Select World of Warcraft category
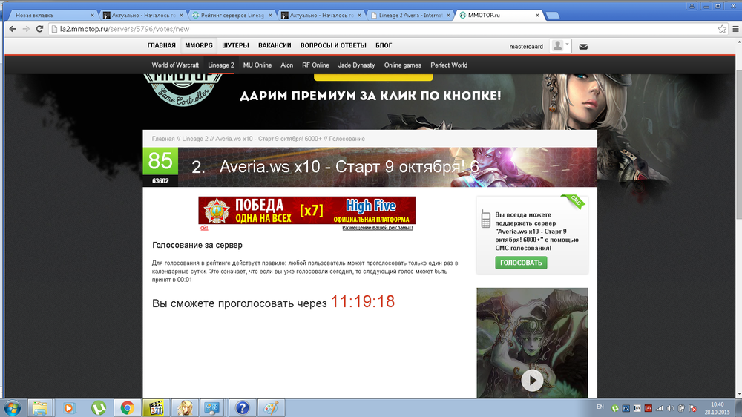This screenshot has height=417, width=742. tap(175, 65)
